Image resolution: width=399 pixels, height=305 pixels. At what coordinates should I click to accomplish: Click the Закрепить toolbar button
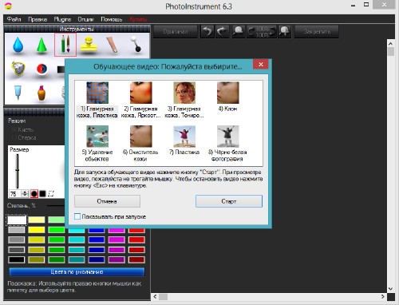coord(317,32)
